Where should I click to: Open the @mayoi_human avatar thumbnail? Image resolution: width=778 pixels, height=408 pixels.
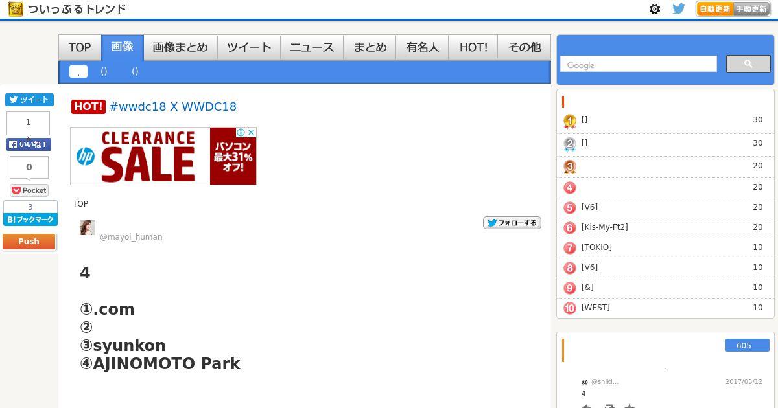pos(88,227)
